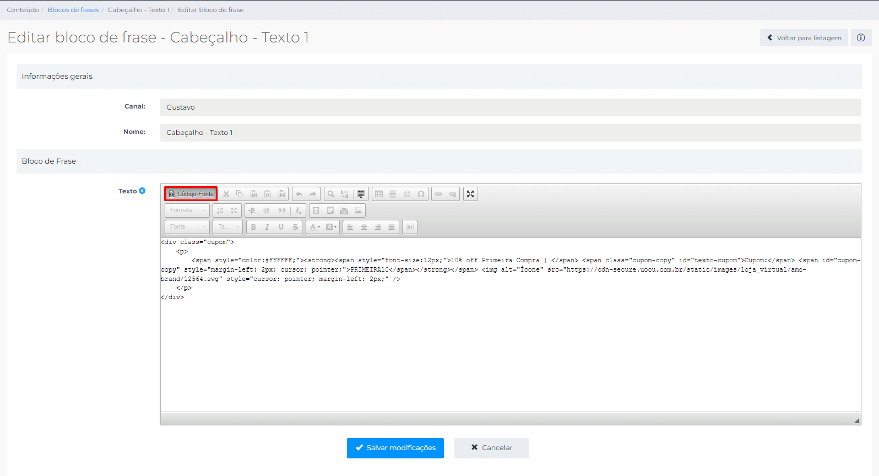Click the film strip video icon
This screenshot has width=879, height=476.
tap(316, 210)
